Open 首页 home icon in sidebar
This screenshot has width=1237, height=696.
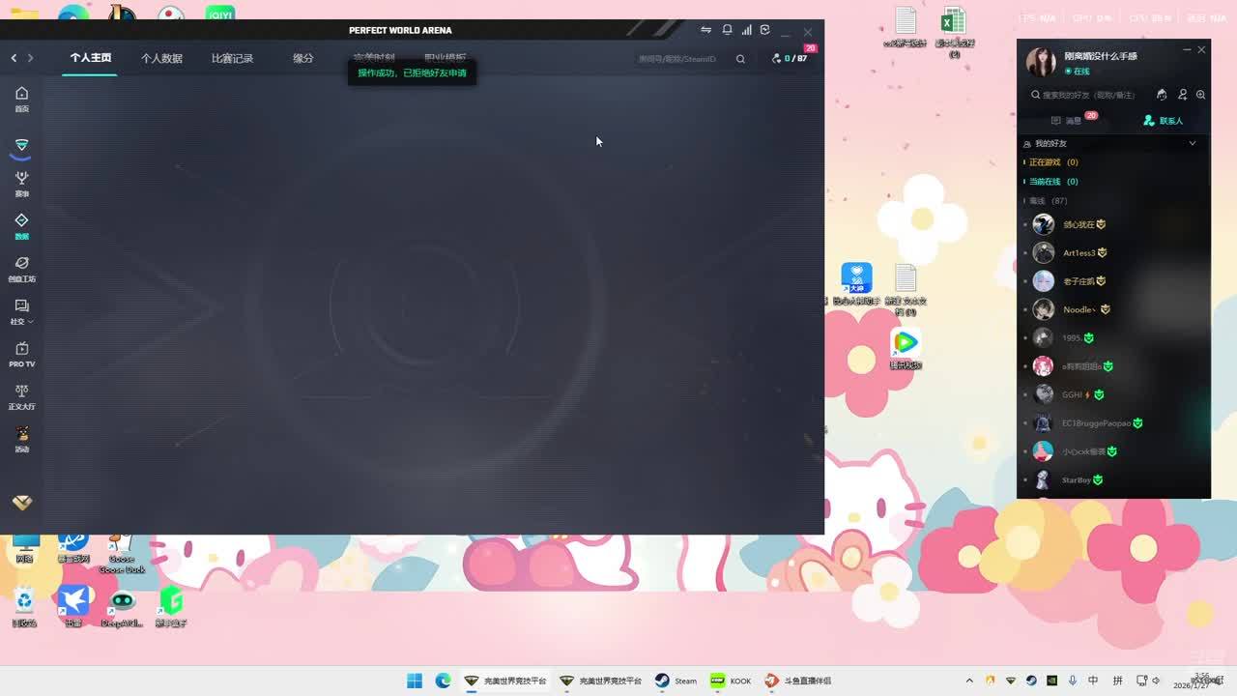tap(21, 99)
